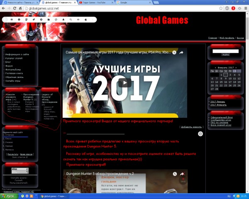
Task: Open the Сообщество uCoz link
Action: coord(221,120)
